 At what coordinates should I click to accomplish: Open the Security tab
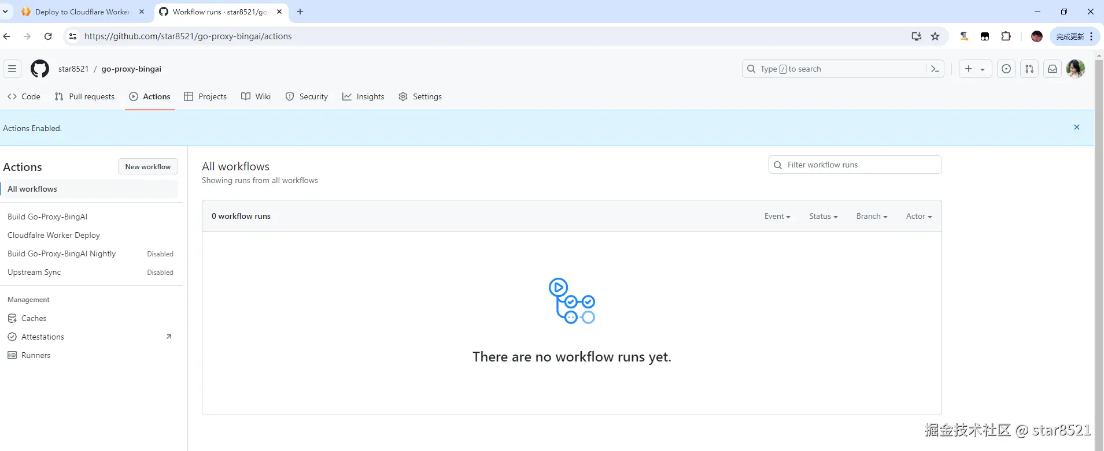[x=307, y=96]
